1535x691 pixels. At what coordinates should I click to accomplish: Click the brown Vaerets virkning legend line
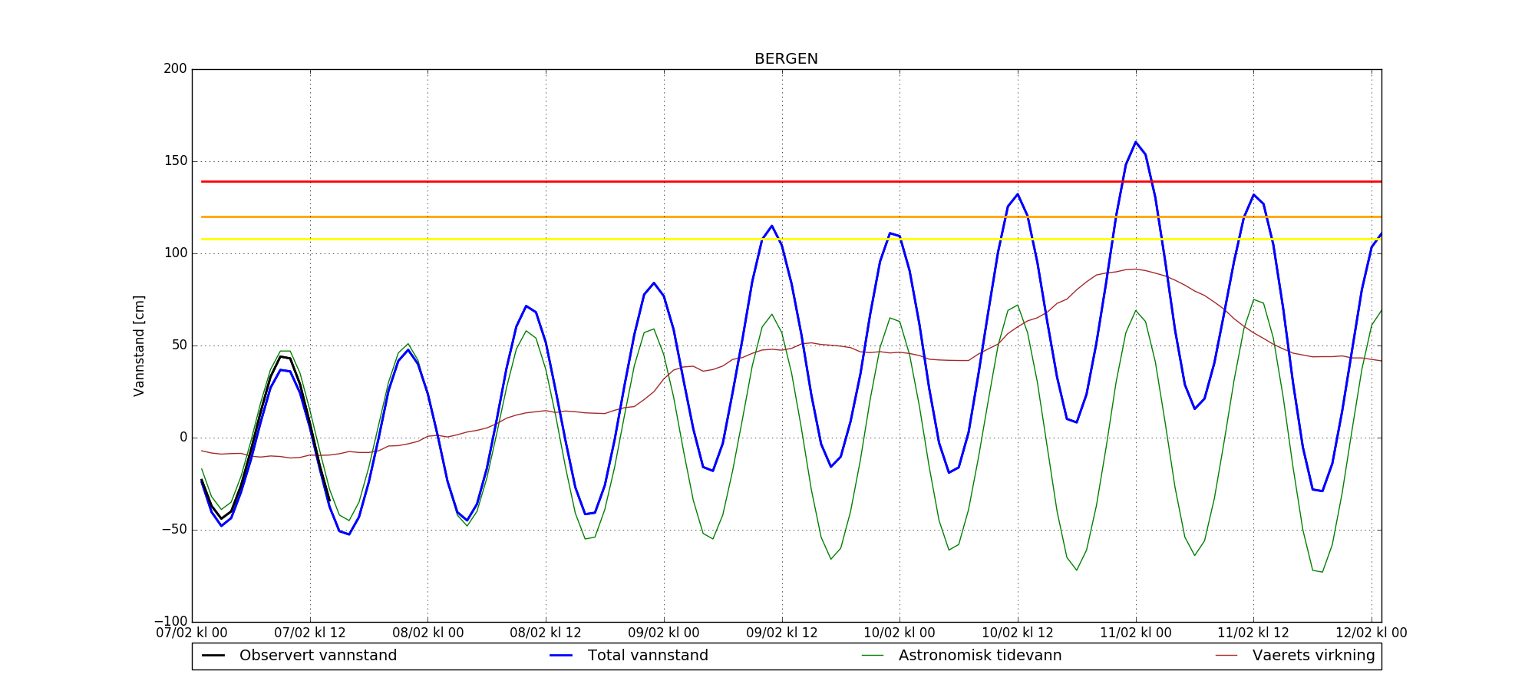pos(1226,656)
